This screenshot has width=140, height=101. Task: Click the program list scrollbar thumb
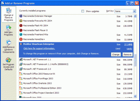[x=135, y=60]
